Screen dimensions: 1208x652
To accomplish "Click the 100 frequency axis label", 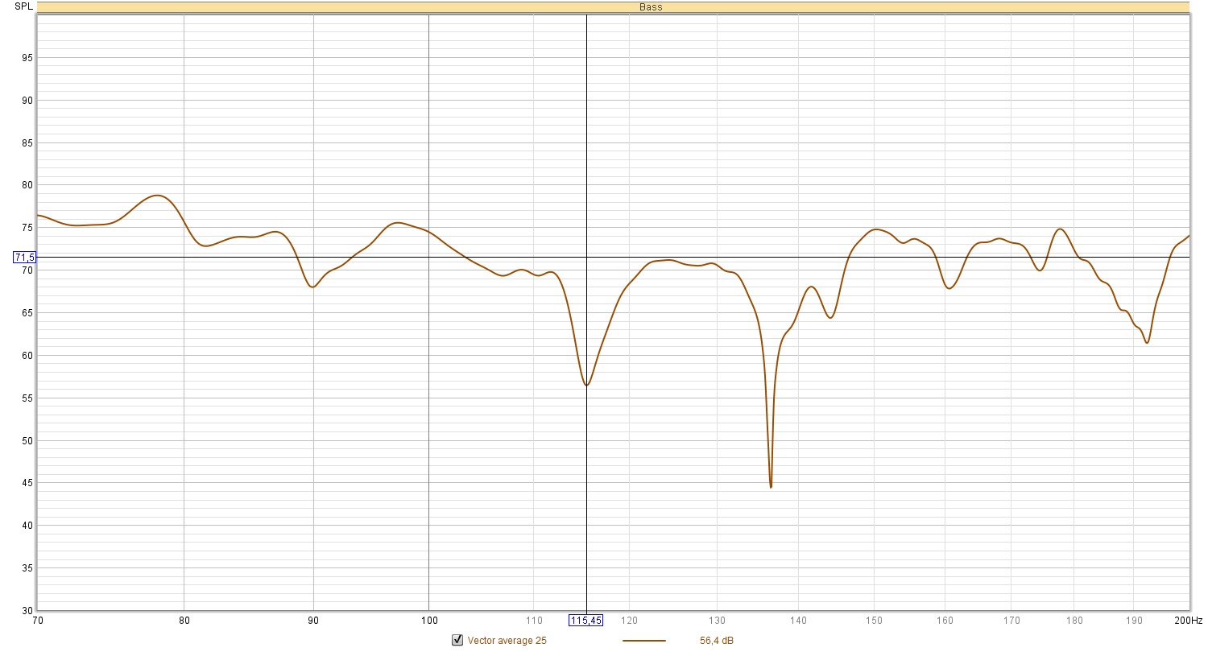I will 428,621.
